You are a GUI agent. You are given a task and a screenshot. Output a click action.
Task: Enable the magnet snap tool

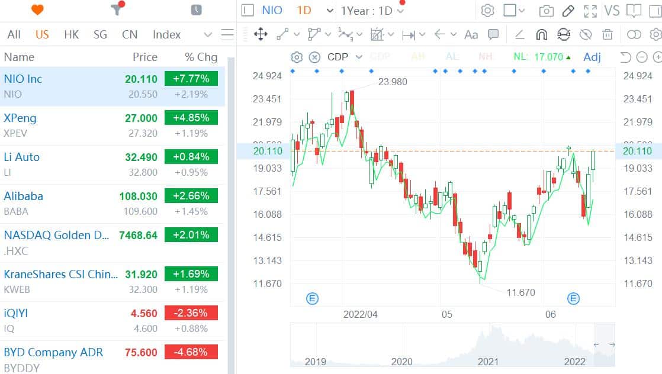click(541, 35)
